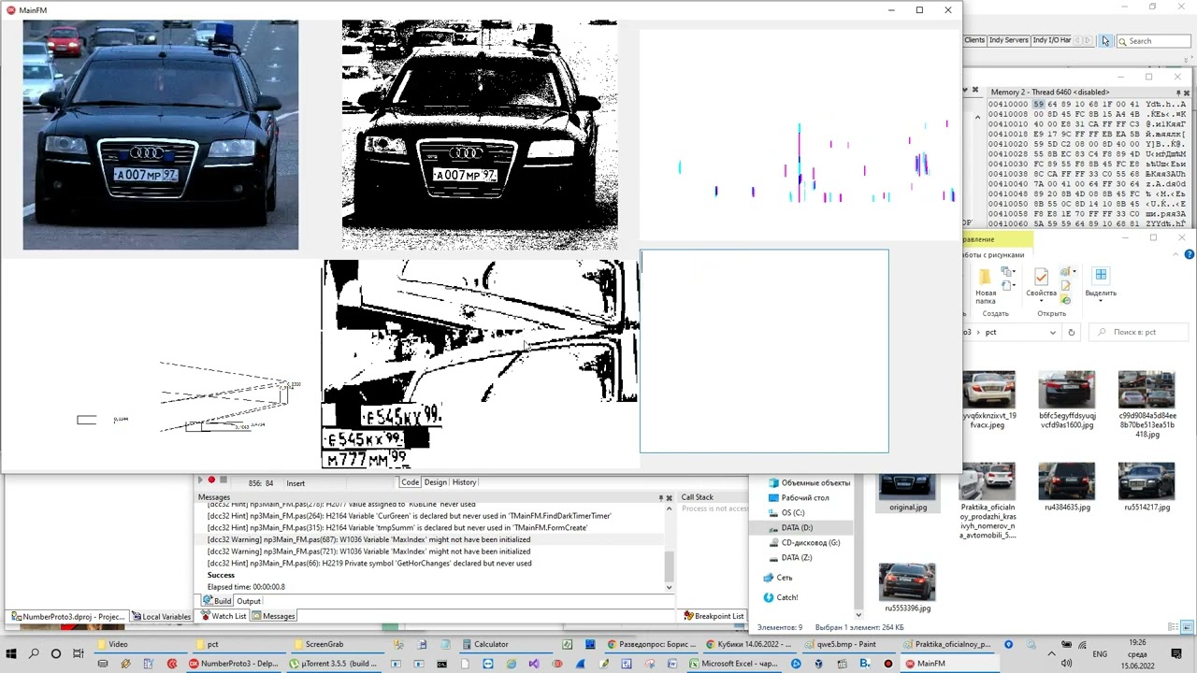1197x673 pixels.
Task: Open the Windows Start menu
Action: tap(11, 653)
